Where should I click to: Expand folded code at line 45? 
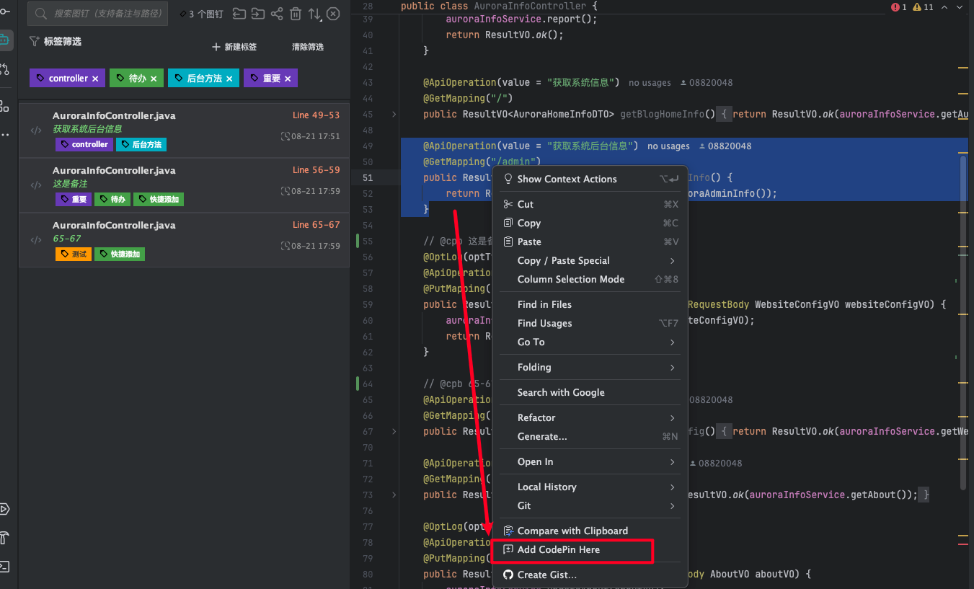(394, 114)
